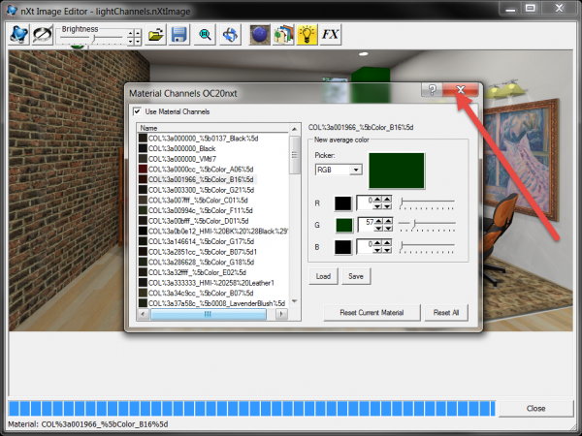Click horizontal scrollbar right arrow in list
582x436 pixels.
click(x=281, y=314)
